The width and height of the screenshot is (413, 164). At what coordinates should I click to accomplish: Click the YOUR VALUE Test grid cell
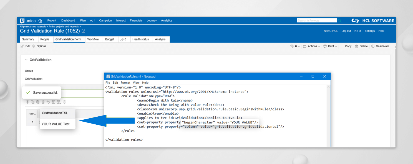[x=56, y=124]
